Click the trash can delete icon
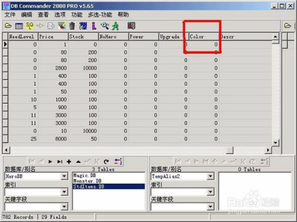The width and height of the screenshot is (297, 222). (x=72, y=26)
